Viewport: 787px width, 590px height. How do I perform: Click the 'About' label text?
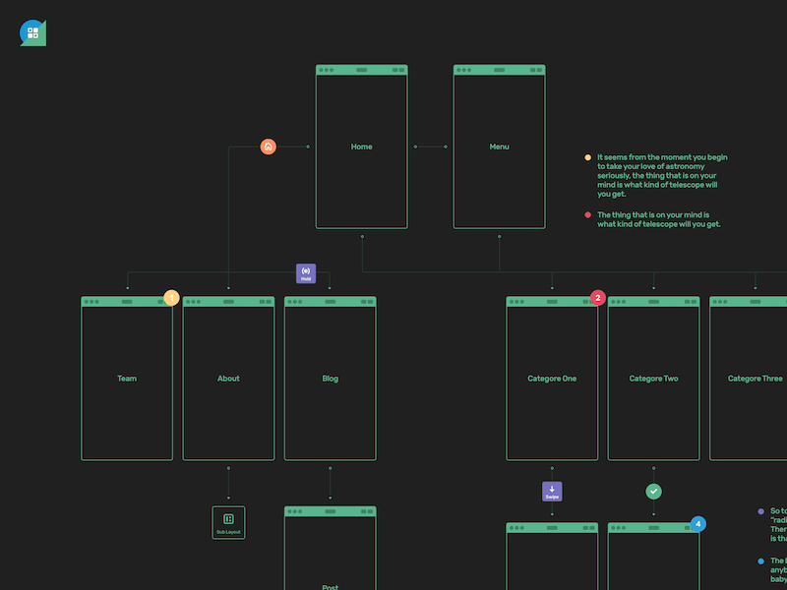(x=228, y=379)
